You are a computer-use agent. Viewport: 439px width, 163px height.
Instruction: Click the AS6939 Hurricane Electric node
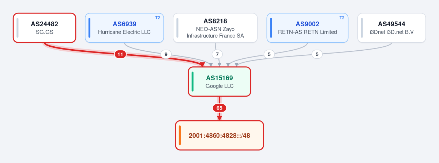tap(124, 28)
